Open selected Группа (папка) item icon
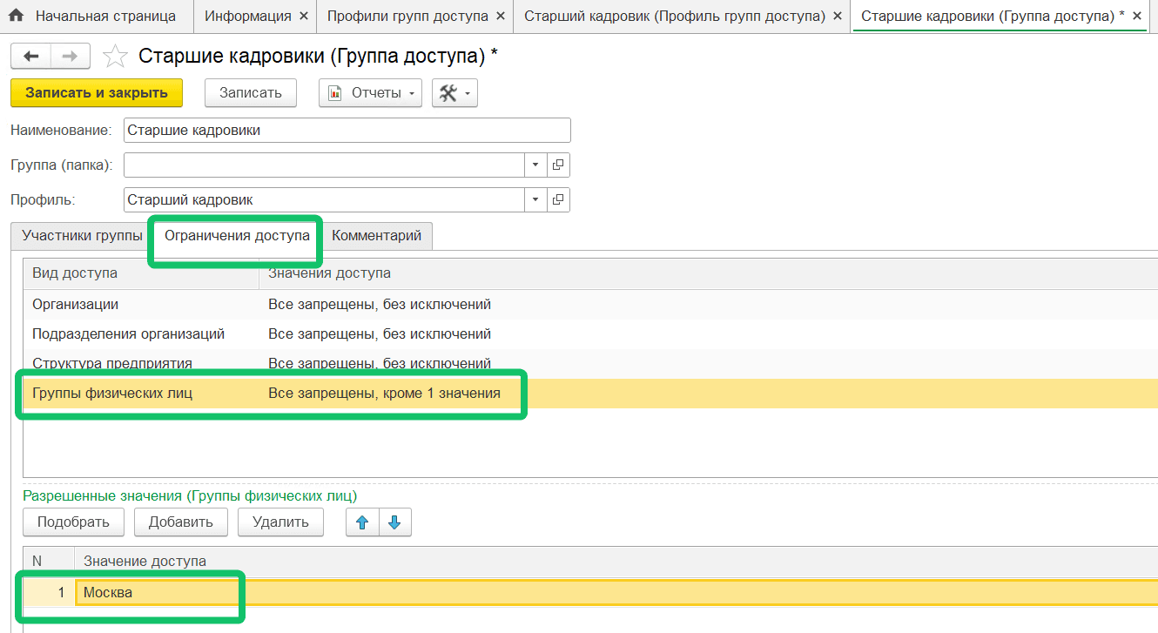This screenshot has height=633, width=1158. pyautogui.click(x=559, y=165)
